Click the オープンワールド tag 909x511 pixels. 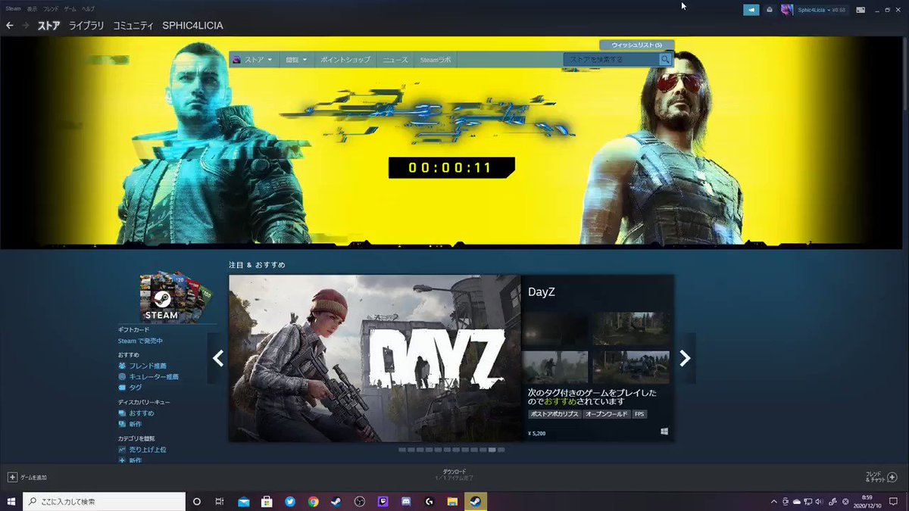(606, 414)
